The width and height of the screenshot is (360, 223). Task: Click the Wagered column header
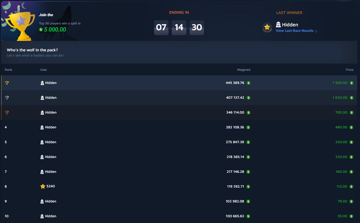[243, 70]
